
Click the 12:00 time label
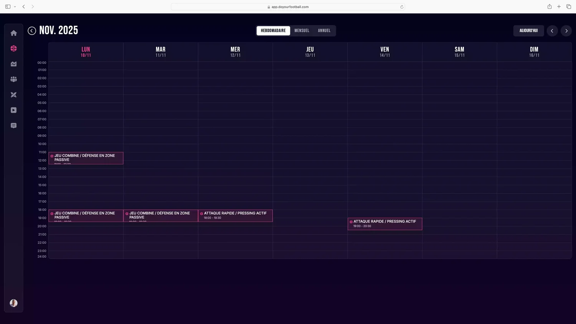(x=42, y=160)
